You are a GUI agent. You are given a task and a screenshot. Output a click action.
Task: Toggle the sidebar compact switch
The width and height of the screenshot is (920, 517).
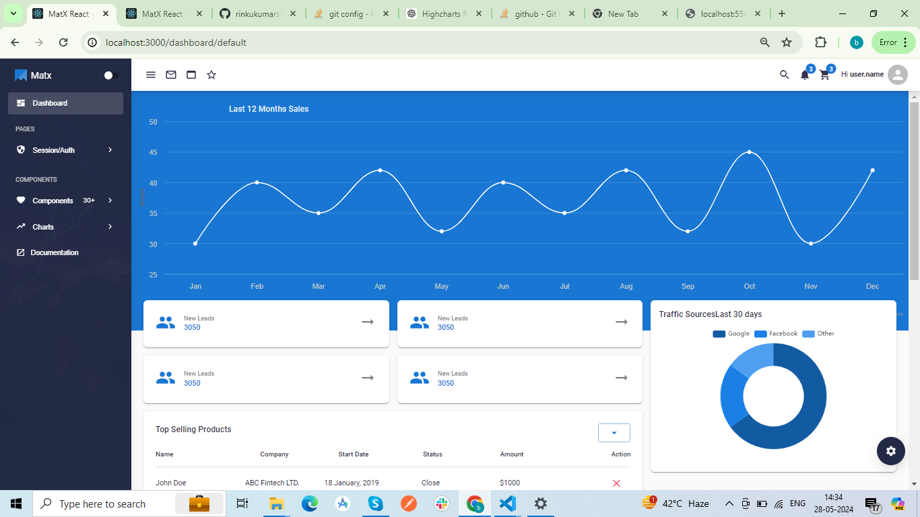point(111,75)
